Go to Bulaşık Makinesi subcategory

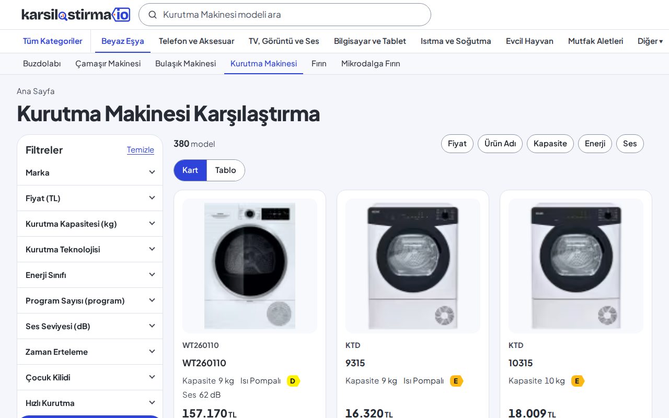click(x=186, y=64)
